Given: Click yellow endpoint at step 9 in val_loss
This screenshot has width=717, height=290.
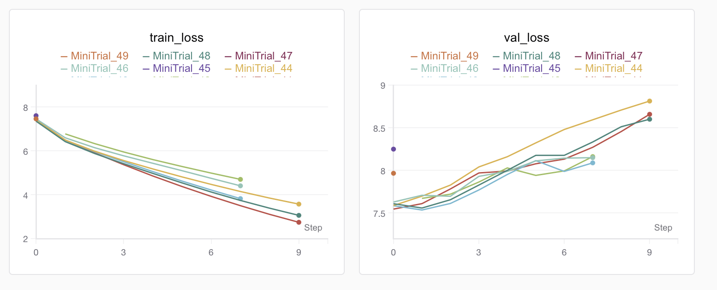Looking at the screenshot, I should point(649,101).
